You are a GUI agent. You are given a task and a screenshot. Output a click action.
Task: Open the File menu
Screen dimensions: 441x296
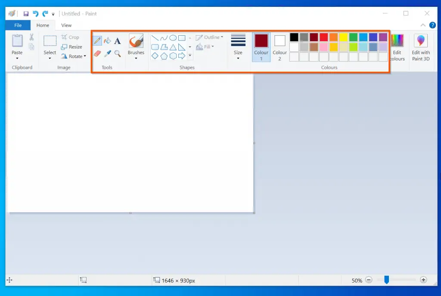click(x=18, y=25)
